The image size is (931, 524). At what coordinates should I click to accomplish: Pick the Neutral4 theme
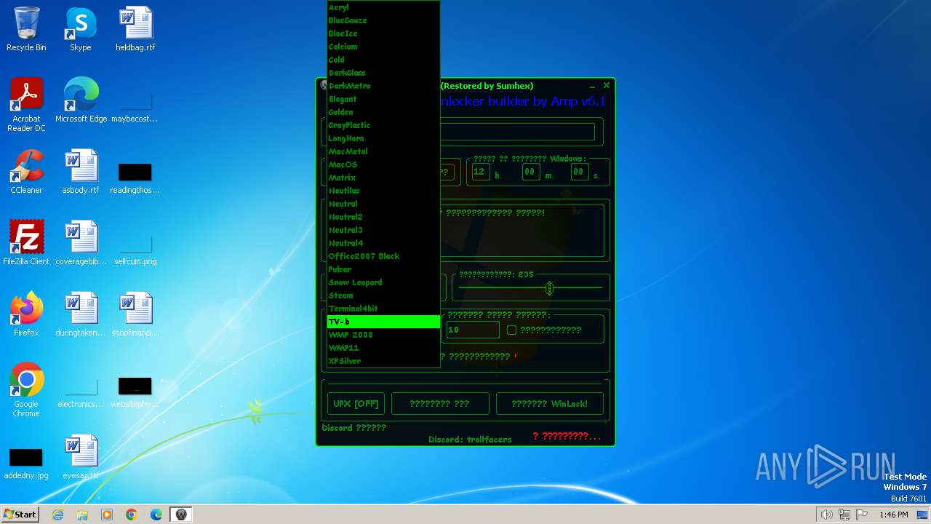tap(383, 243)
